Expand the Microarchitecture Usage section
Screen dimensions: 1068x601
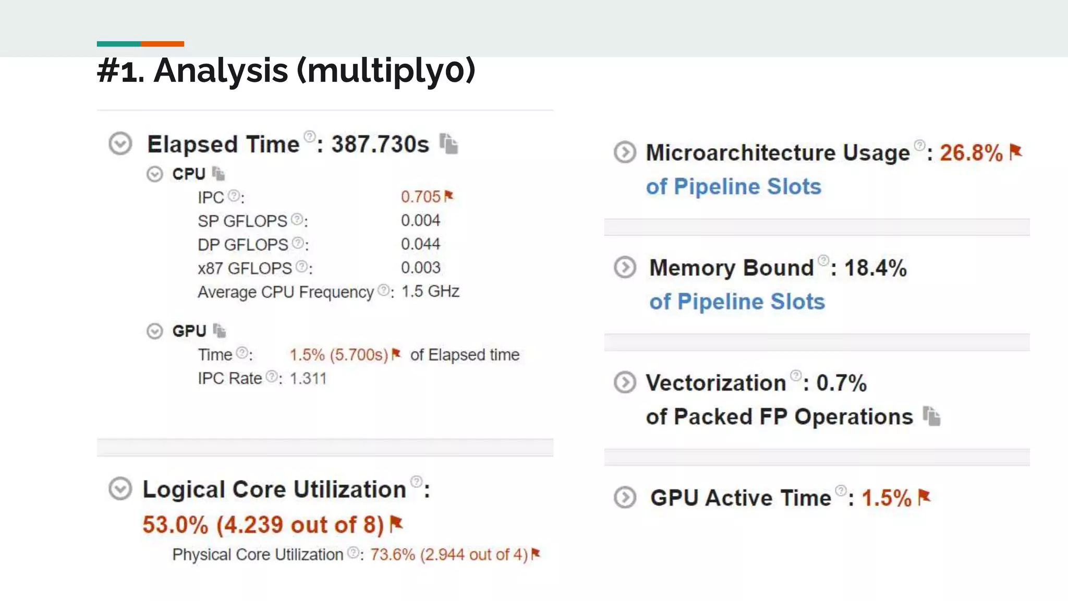coord(625,152)
